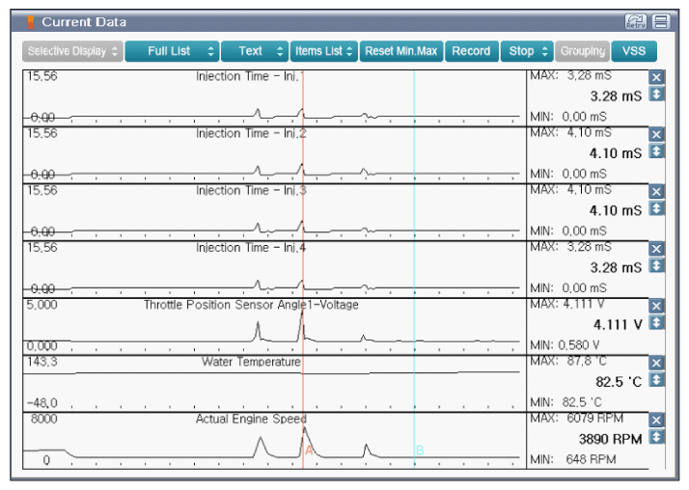Remove the Throttle Position Sensor graph row
The width and height of the screenshot is (689, 490).
point(656,307)
